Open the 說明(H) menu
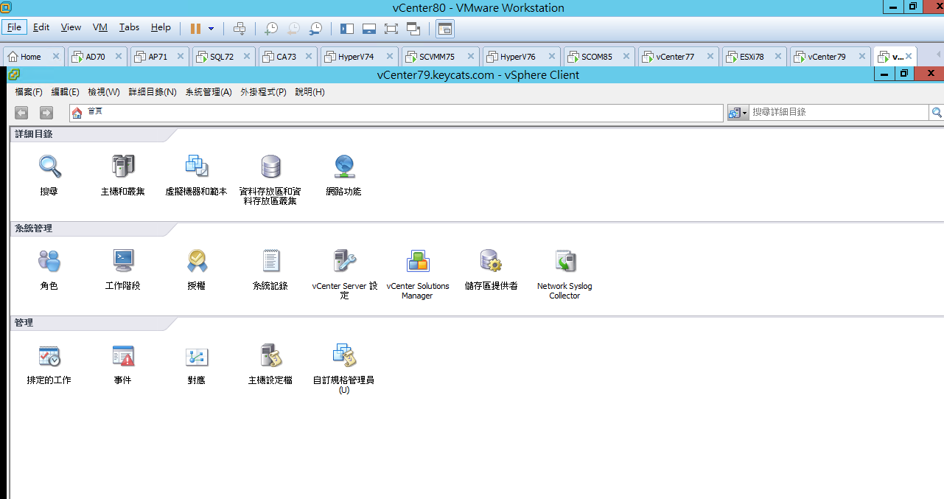Viewport: 944px width, 499px height. tap(310, 92)
